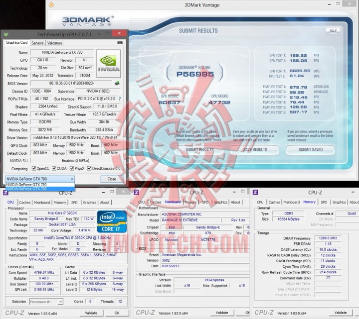The height and width of the screenshot is (319, 359).
Task: Click the Close button in GPU-Z
Action: (x=112, y=179)
